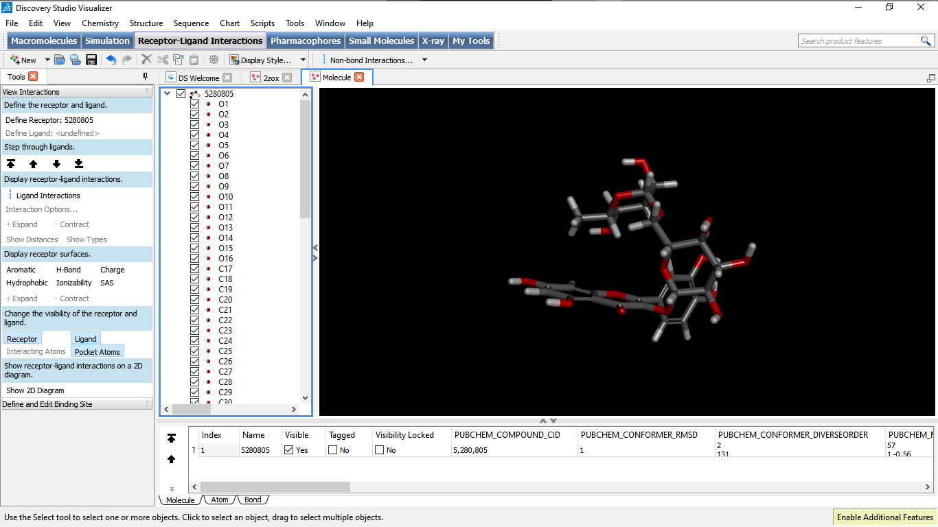Screen dimensions: 938x527
Task: Open New button dropdown arrow
Action: [47, 60]
